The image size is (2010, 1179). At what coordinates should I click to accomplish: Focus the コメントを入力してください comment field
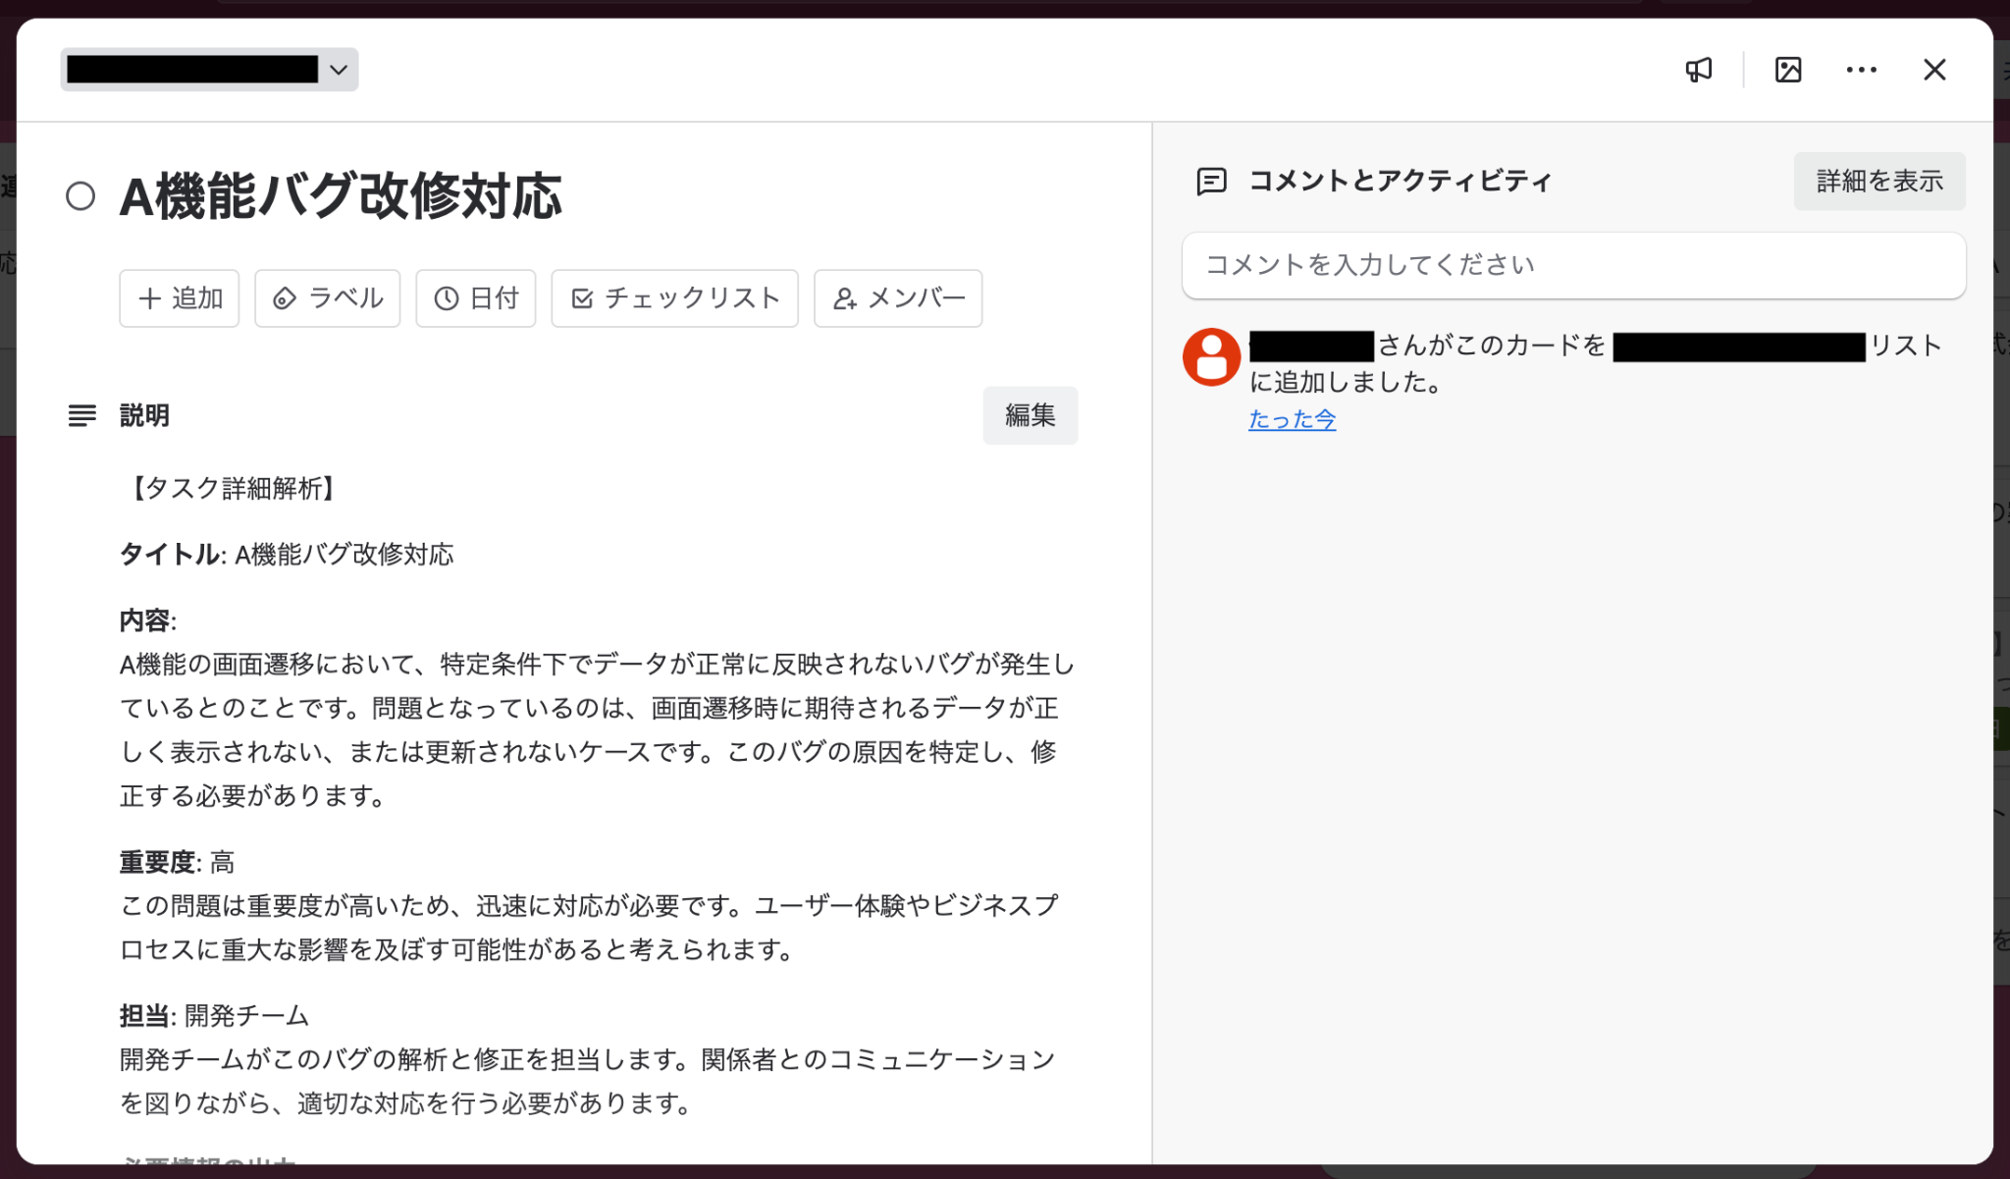click(x=1573, y=265)
